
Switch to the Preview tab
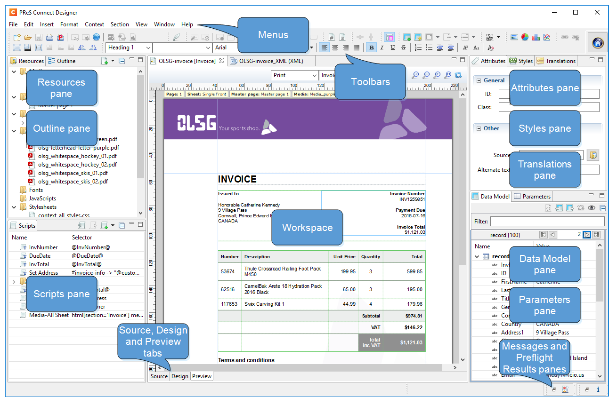pos(202,376)
